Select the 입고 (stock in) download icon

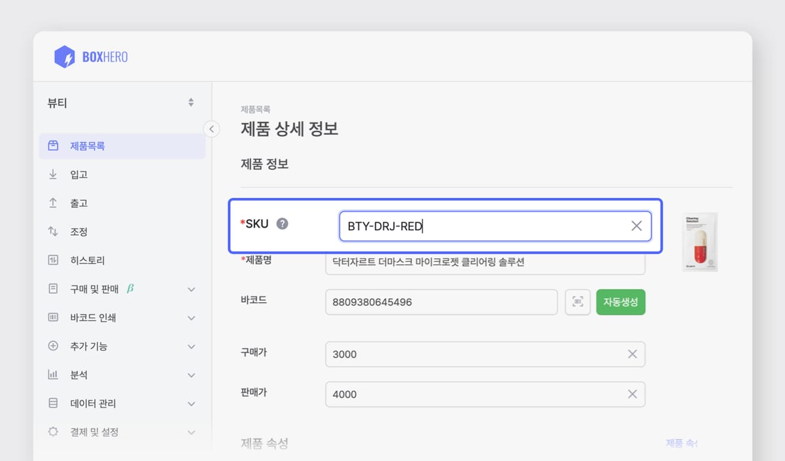tap(52, 174)
